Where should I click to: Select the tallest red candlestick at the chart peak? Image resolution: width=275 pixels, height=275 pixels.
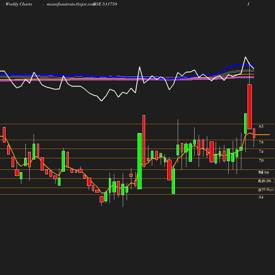coord(250,107)
